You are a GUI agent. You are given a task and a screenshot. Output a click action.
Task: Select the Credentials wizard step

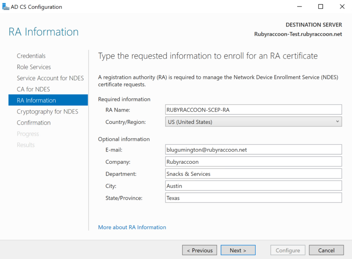pos(31,56)
